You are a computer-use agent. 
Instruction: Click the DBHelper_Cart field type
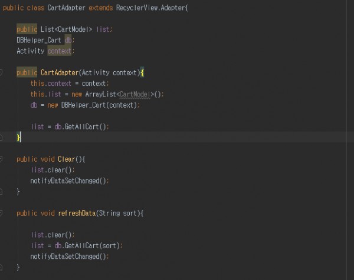click(39, 40)
